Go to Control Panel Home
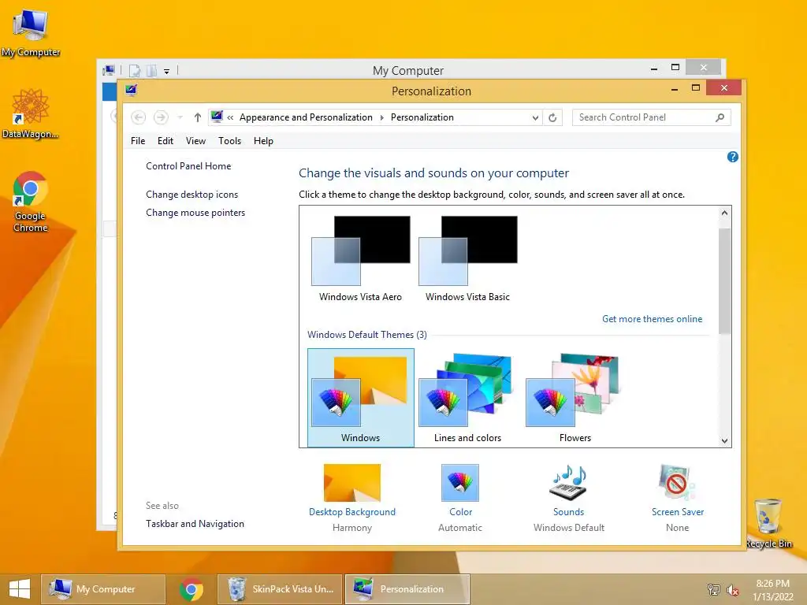The image size is (807, 605). click(x=188, y=166)
